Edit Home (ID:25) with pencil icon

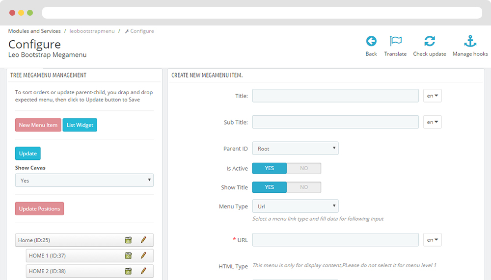coord(143,240)
